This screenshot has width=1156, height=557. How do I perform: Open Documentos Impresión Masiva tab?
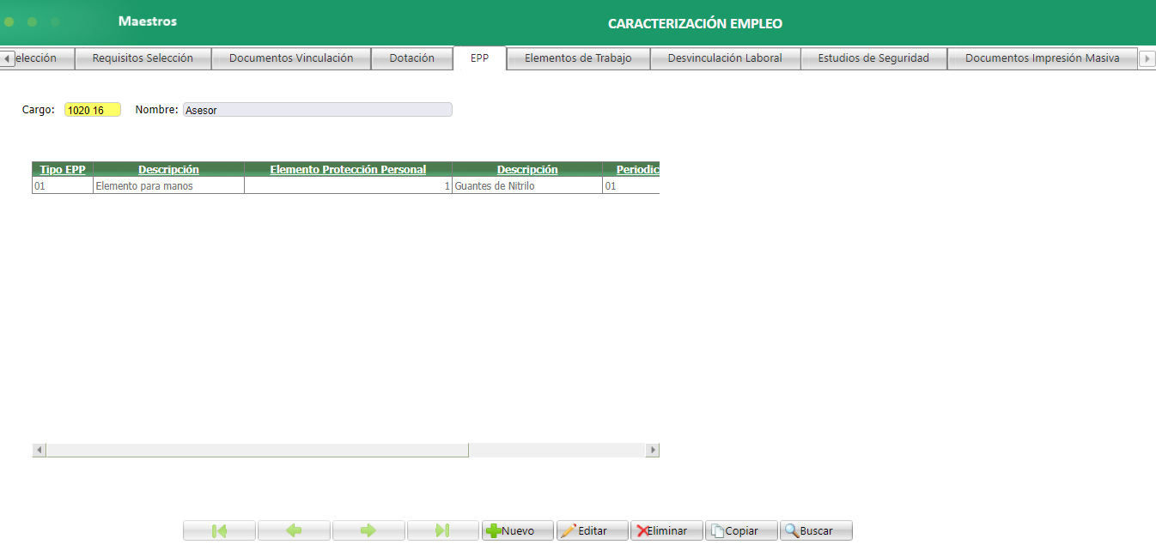[x=1043, y=58]
